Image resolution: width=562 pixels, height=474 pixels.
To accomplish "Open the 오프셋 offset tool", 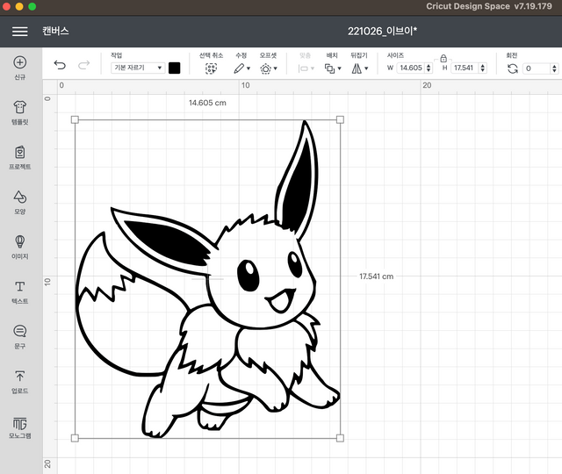I will 265,68.
